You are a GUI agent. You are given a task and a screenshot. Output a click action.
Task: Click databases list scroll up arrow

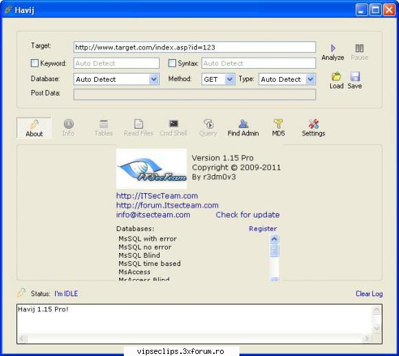tap(274, 238)
